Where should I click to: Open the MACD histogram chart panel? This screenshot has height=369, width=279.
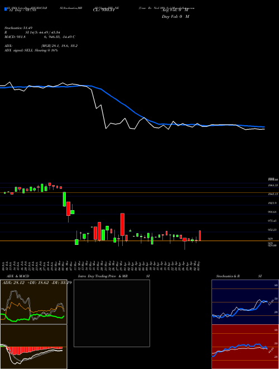33,347
